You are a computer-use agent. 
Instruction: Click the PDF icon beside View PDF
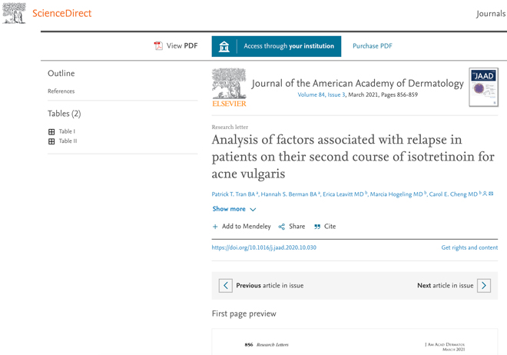(158, 46)
